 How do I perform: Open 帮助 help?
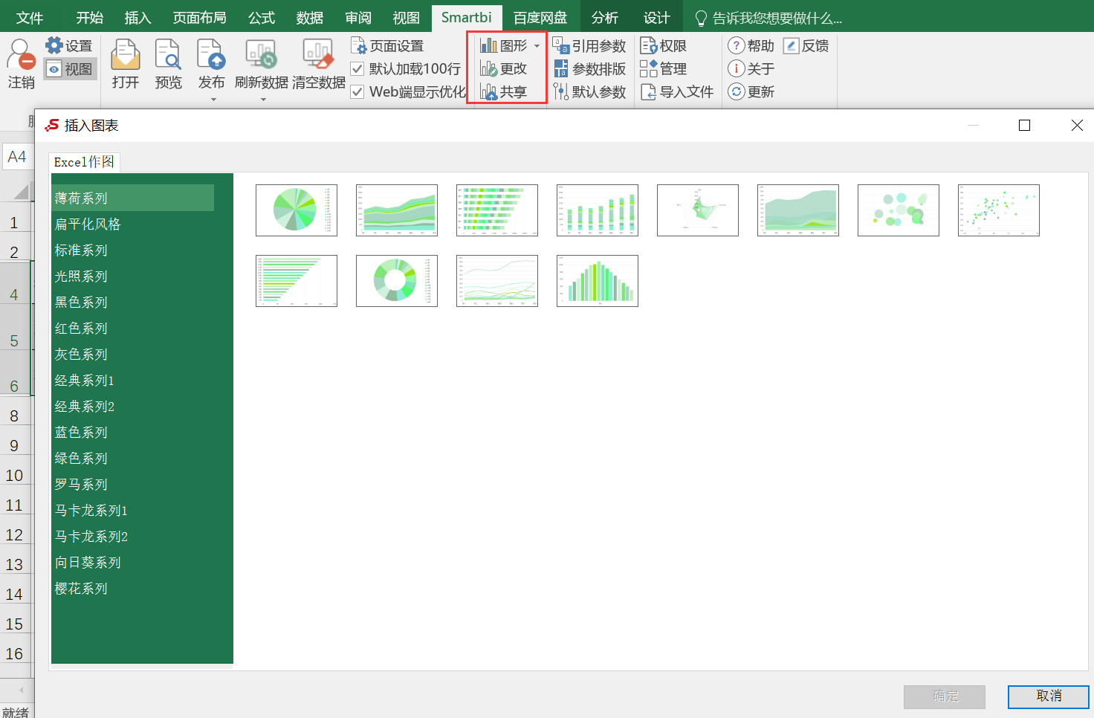(x=751, y=46)
